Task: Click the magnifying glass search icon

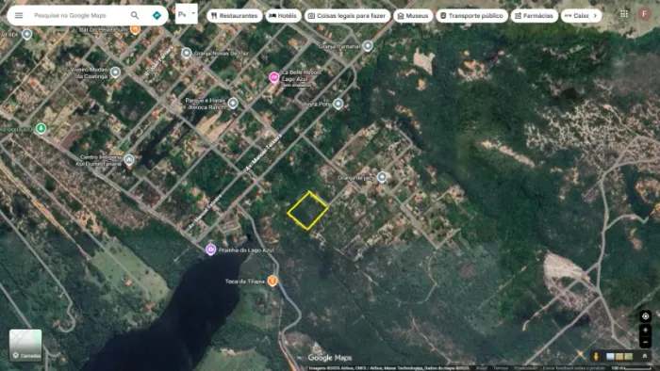Action: (x=135, y=16)
